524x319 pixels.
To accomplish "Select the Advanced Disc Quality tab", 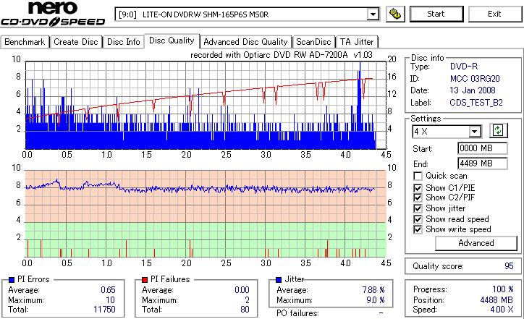I will (245, 42).
